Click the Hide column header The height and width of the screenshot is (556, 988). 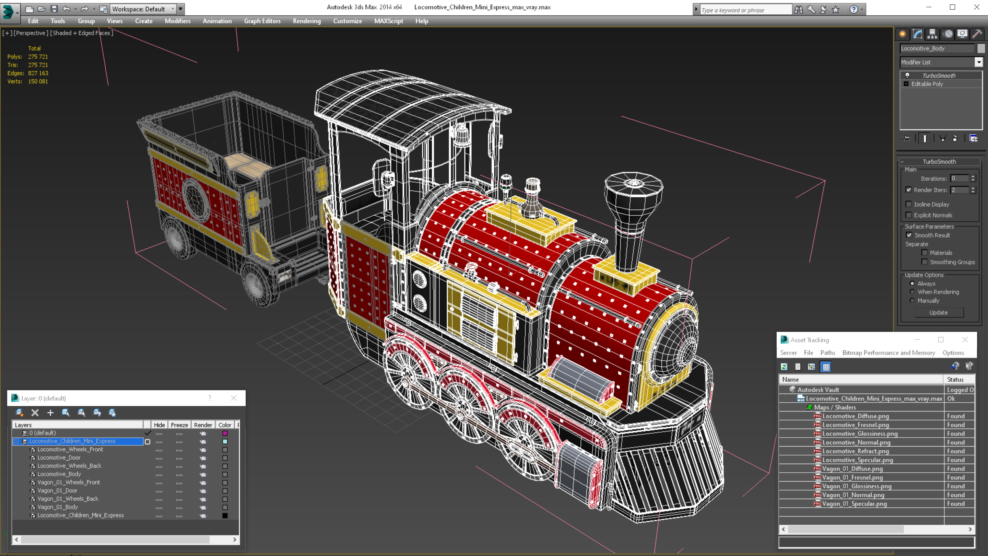tap(159, 425)
